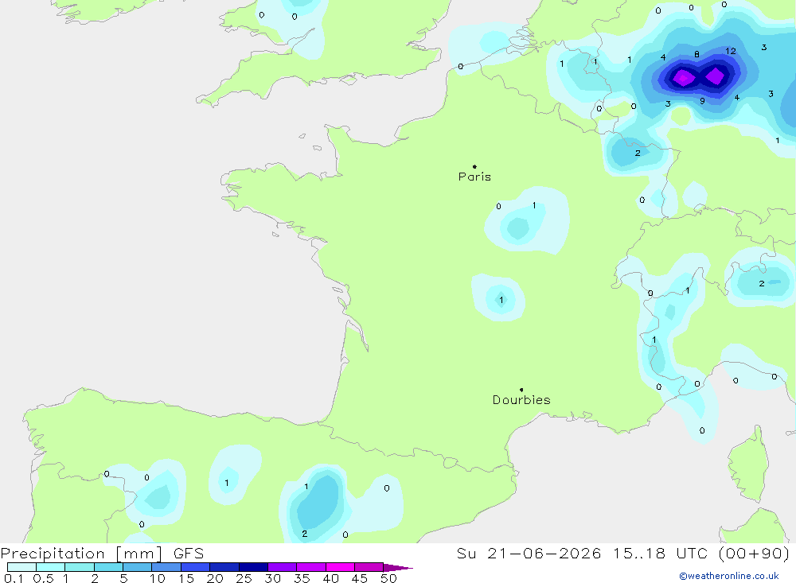
Task: Select the Paris city label
Action: coord(474,177)
